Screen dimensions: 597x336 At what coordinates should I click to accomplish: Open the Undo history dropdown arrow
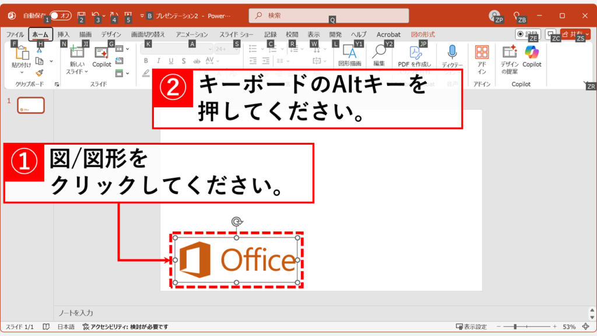(x=104, y=16)
